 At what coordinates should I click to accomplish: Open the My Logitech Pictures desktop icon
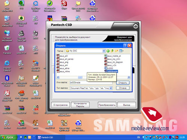[21, 81]
